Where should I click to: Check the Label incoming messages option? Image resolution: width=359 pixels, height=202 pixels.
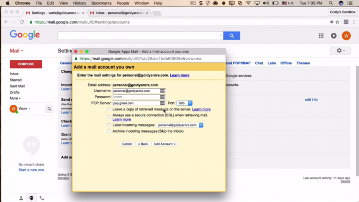point(109,125)
